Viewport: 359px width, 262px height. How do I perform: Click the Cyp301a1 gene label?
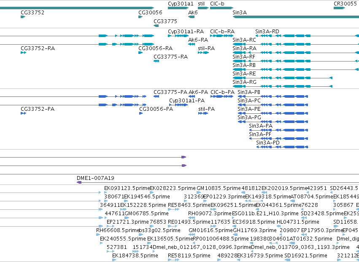point(181,4)
